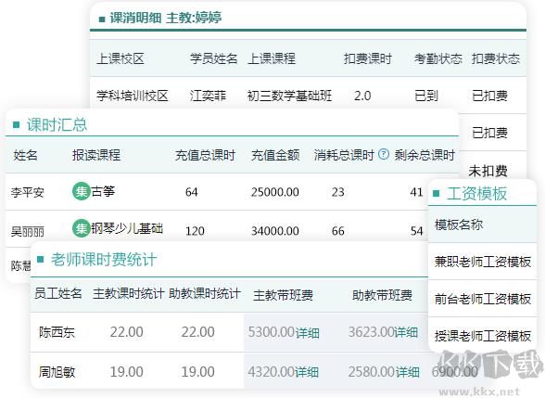The width and height of the screenshot is (545, 398).
Task: Select 前台老师工资模板 in template list
Action: (x=483, y=299)
